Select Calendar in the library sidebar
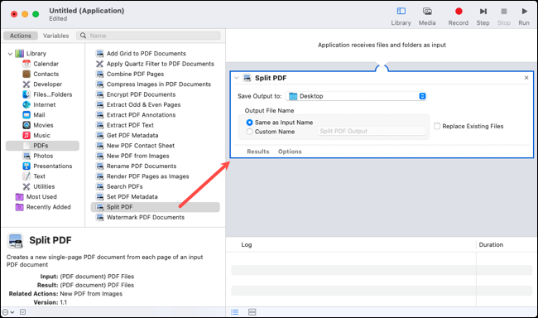The height and width of the screenshot is (318, 538). coord(46,64)
